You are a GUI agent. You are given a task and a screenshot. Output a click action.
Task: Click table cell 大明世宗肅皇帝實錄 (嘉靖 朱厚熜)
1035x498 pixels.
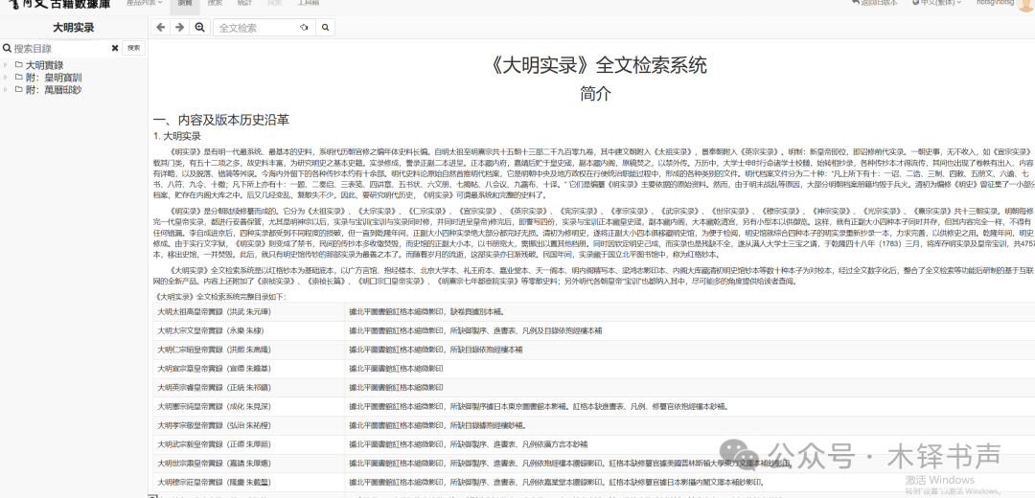click(x=249, y=463)
